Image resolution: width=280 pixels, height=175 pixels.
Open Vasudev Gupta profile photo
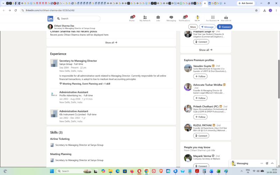(188, 68)
